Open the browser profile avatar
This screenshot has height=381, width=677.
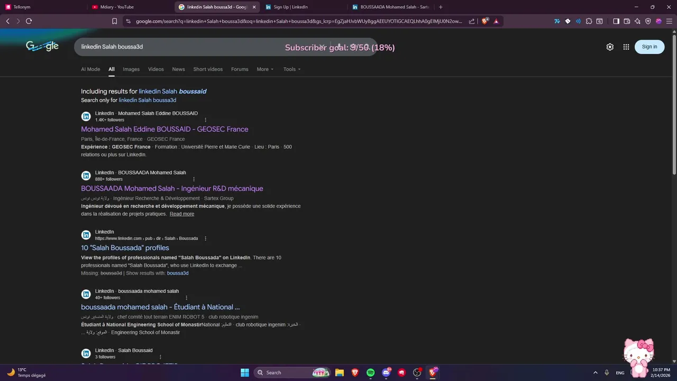[x=658, y=21]
